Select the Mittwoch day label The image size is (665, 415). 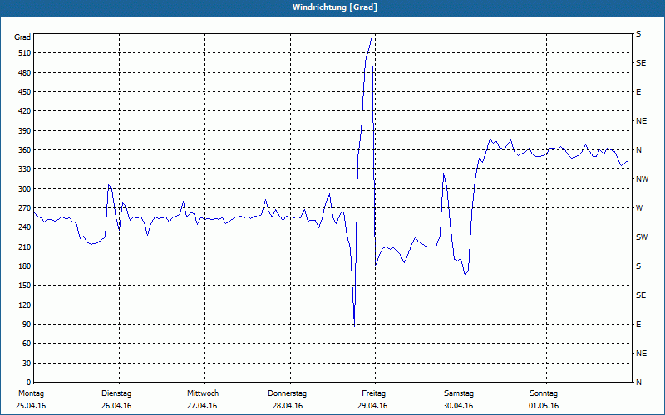(203, 393)
